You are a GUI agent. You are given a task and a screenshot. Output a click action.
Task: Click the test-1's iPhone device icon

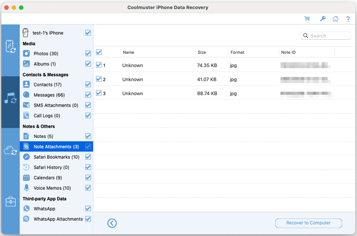(25, 33)
